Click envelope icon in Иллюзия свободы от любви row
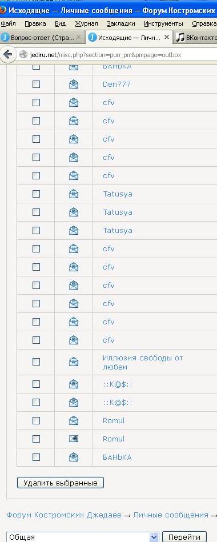The image size is (217, 542). pos(74,362)
